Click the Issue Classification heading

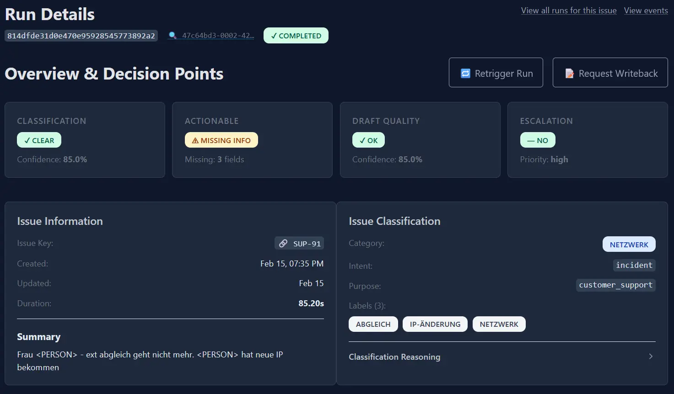(x=394, y=221)
